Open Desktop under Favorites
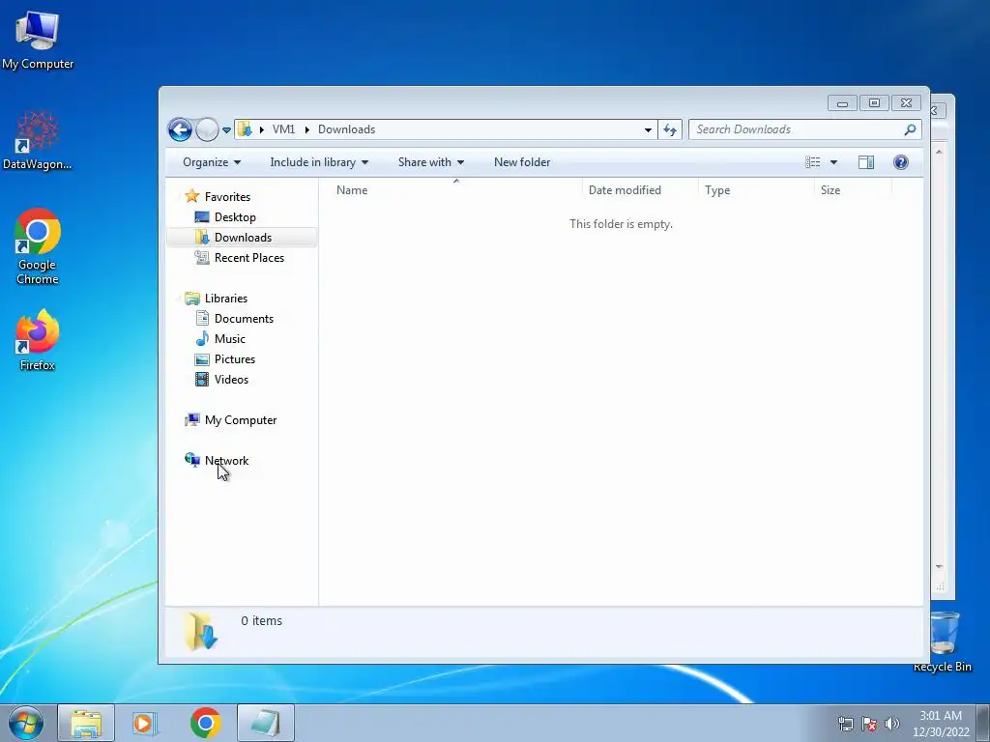This screenshot has height=742, width=990. tap(235, 217)
